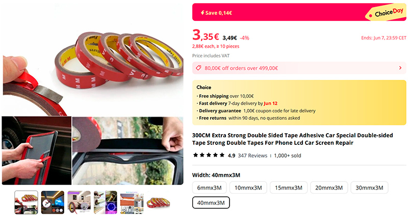The image size is (408, 215).
Task: Choose the 20mmx3M width variant
Action: (x=329, y=188)
